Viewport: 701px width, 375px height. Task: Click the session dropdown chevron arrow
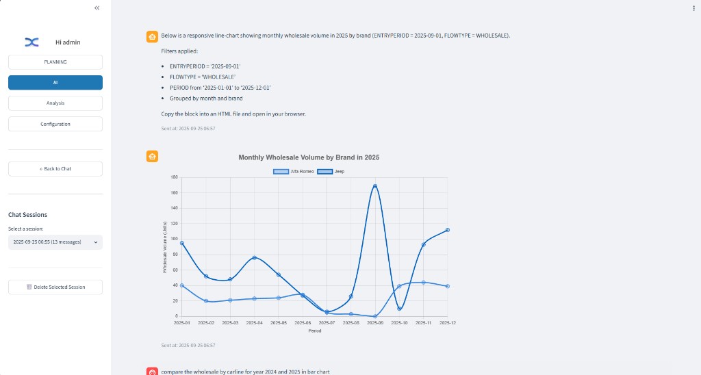pos(95,242)
